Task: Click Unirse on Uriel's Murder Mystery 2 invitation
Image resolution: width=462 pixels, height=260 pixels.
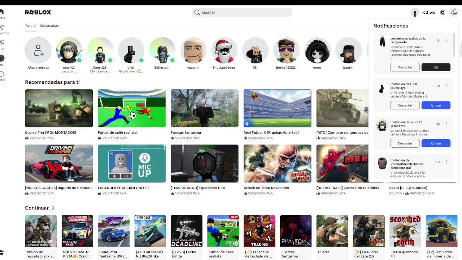Action: tap(436, 105)
